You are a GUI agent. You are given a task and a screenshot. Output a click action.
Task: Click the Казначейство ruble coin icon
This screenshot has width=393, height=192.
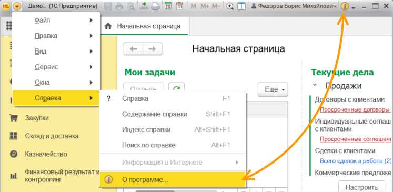coord(13,154)
